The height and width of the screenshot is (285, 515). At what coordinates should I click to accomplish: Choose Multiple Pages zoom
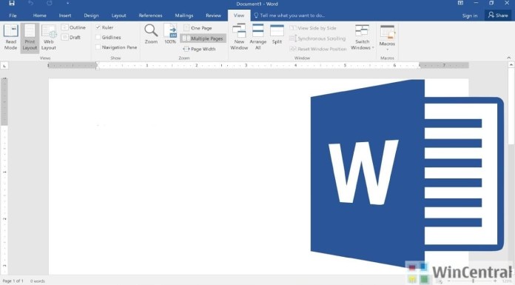pyautogui.click(x=203, y=38)
